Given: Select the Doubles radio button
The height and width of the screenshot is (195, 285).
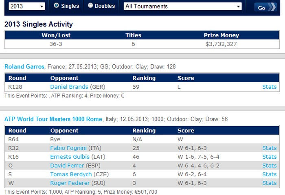Looking at the screenshot, I should tap(90, 5).
